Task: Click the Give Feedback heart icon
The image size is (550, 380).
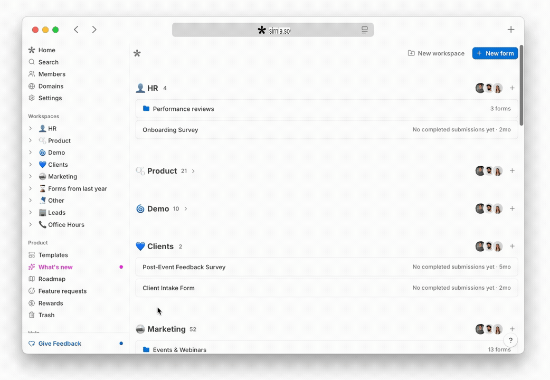Action: (32, 344)
